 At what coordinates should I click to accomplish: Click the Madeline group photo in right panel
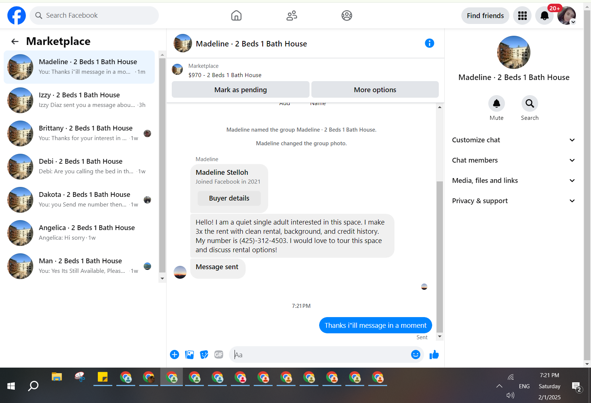(514, 52)
